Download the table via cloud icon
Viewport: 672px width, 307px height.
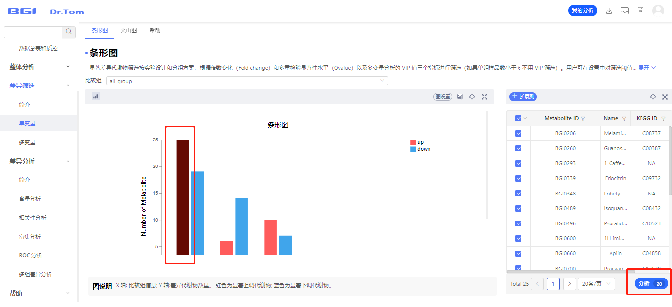653,97
